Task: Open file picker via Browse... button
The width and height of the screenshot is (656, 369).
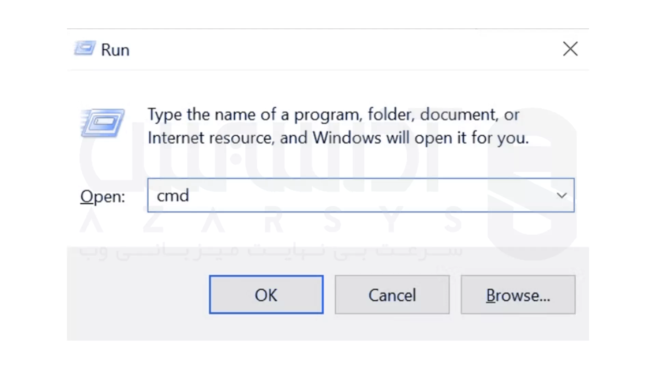Action: [518, 295]
